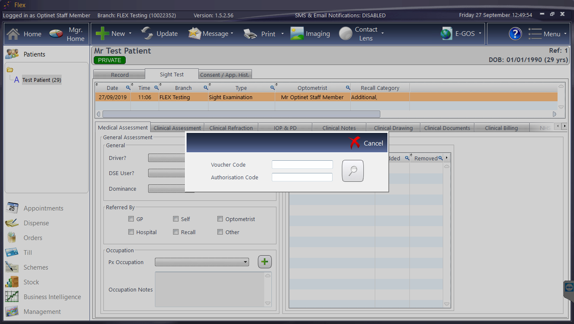
Task: Open the Consent / App. Hist. tab
Action: click(x=225, y=73)
